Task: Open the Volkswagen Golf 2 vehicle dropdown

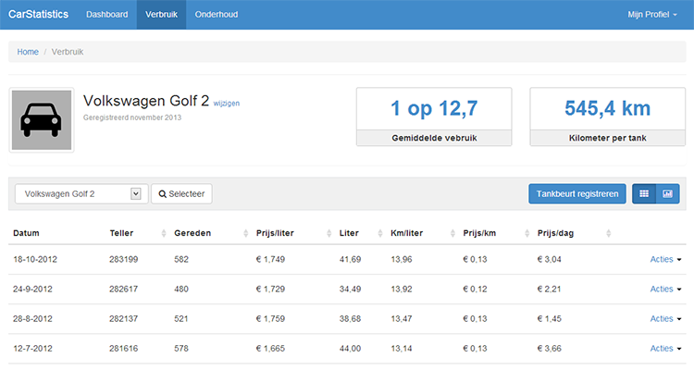Action: pos(81,194)
